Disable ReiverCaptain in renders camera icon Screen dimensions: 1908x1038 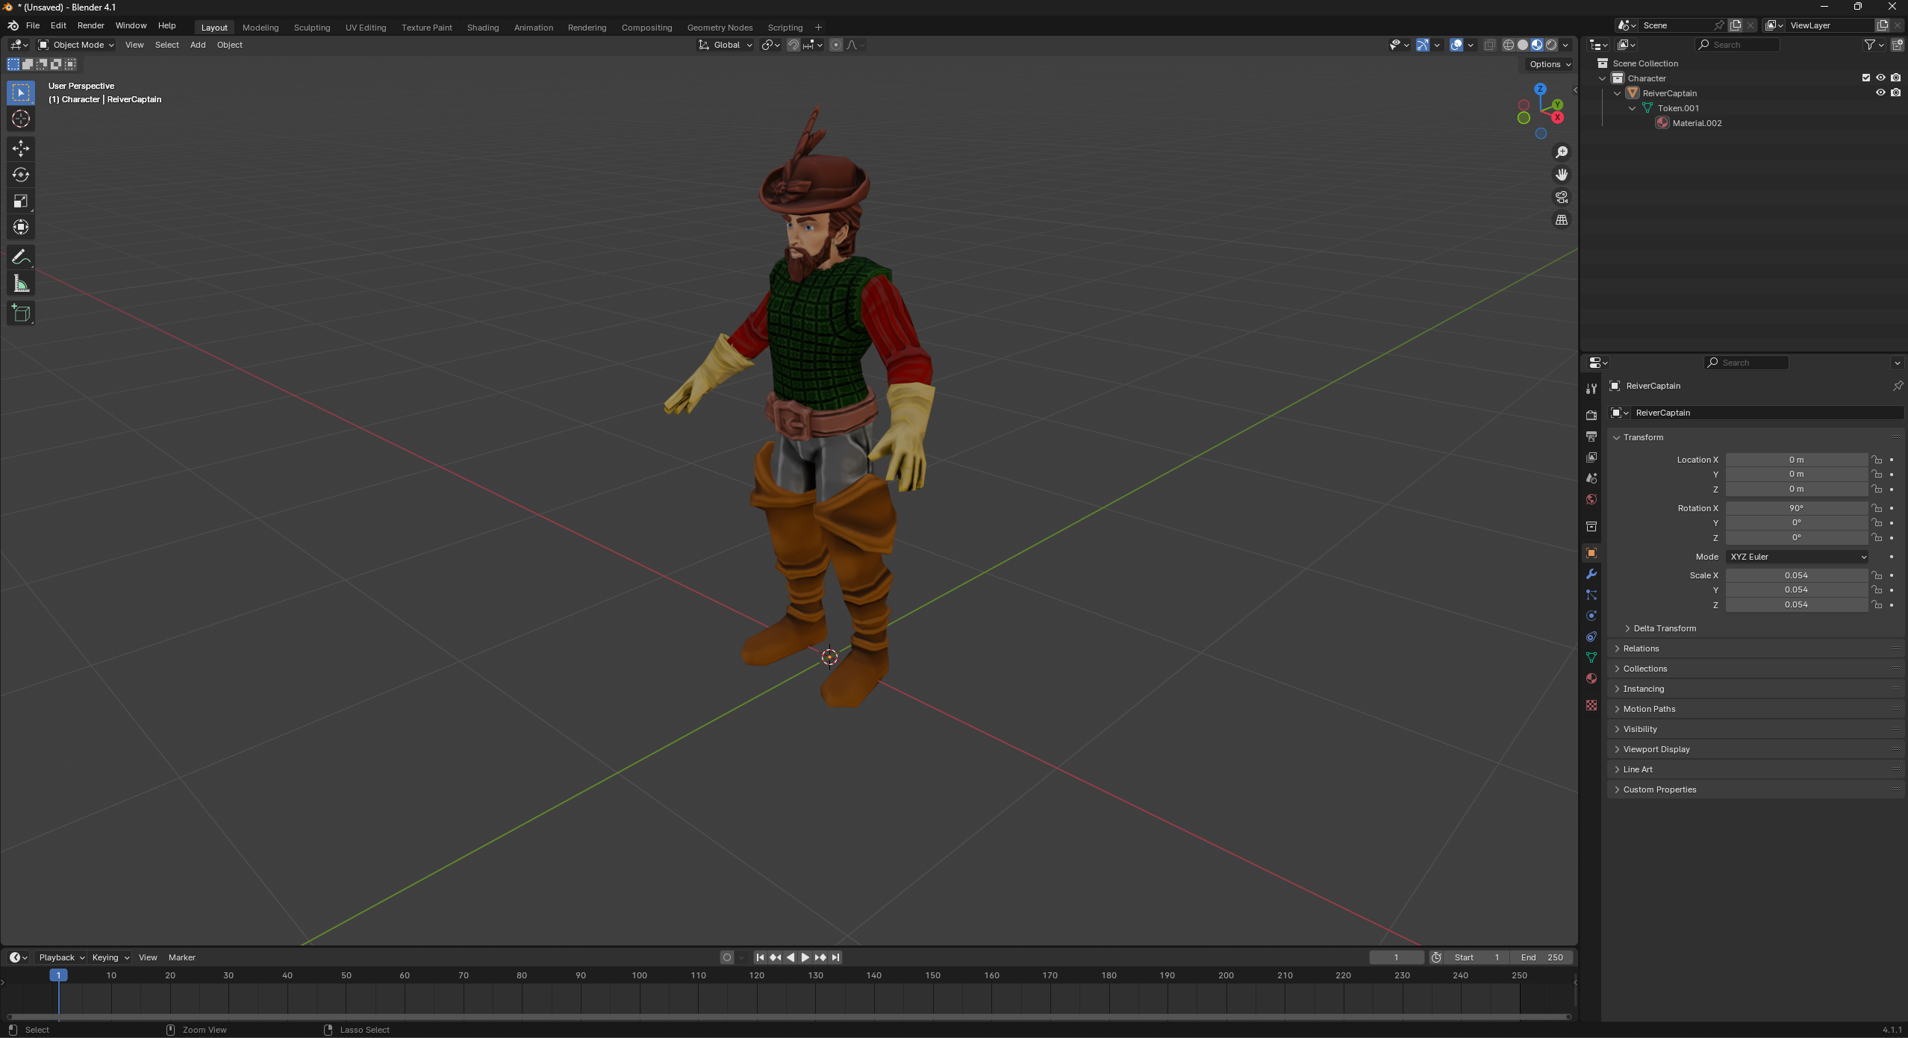pos(1895,93)
